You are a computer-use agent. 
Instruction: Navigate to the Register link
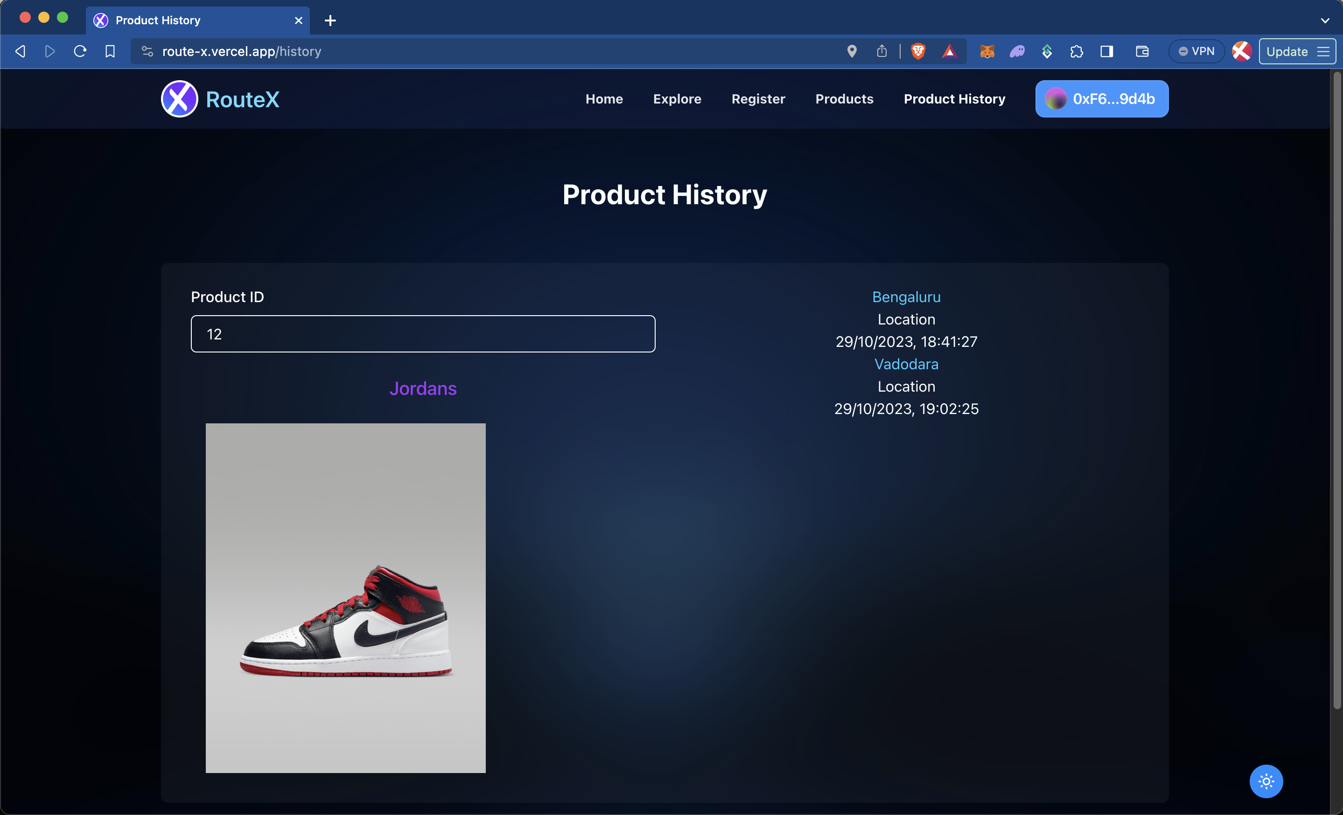pos(758,99)
